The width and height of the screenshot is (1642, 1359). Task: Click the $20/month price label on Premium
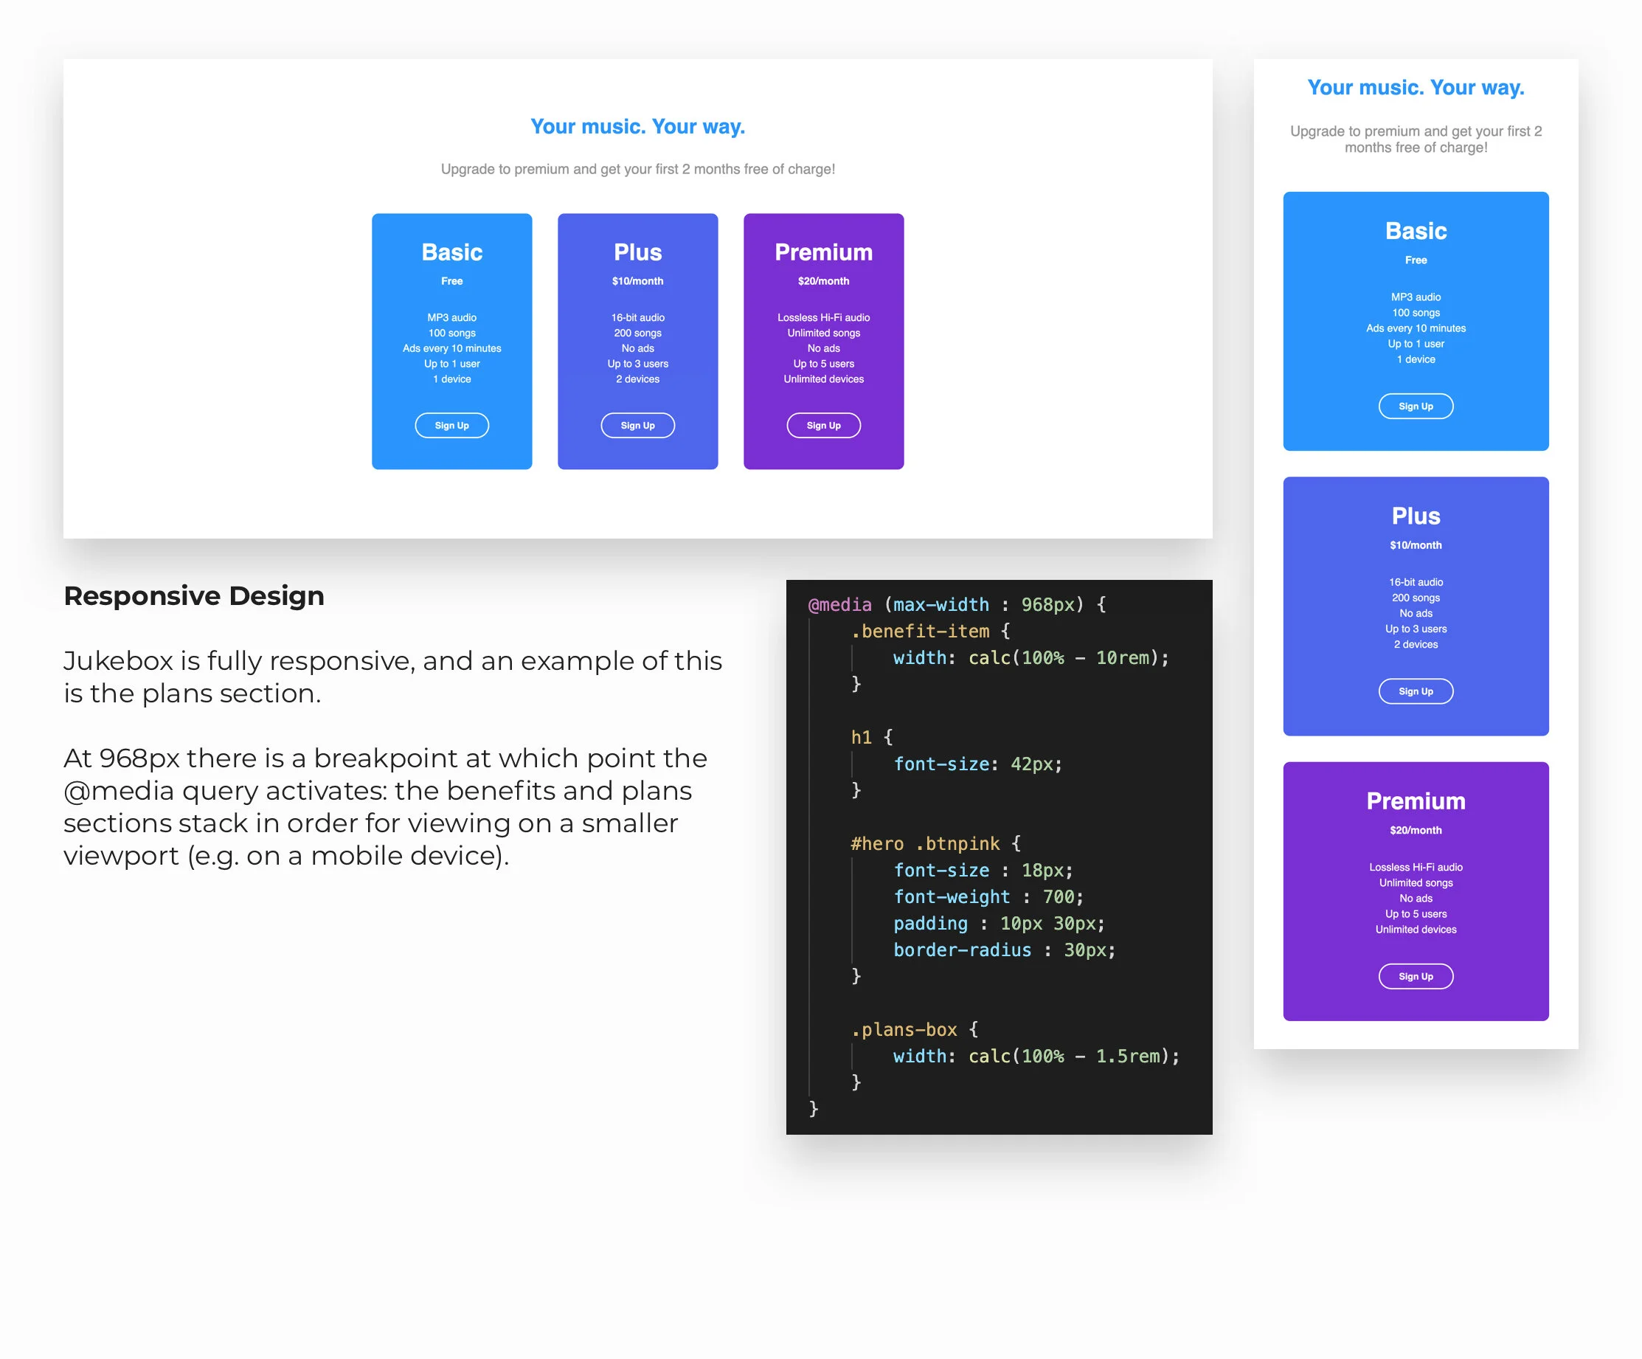(823, 280)
